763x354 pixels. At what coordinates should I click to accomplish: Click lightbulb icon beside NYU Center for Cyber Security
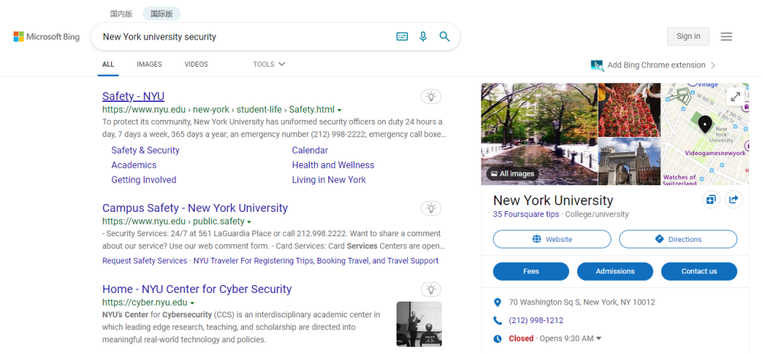[x=431, y=289]
